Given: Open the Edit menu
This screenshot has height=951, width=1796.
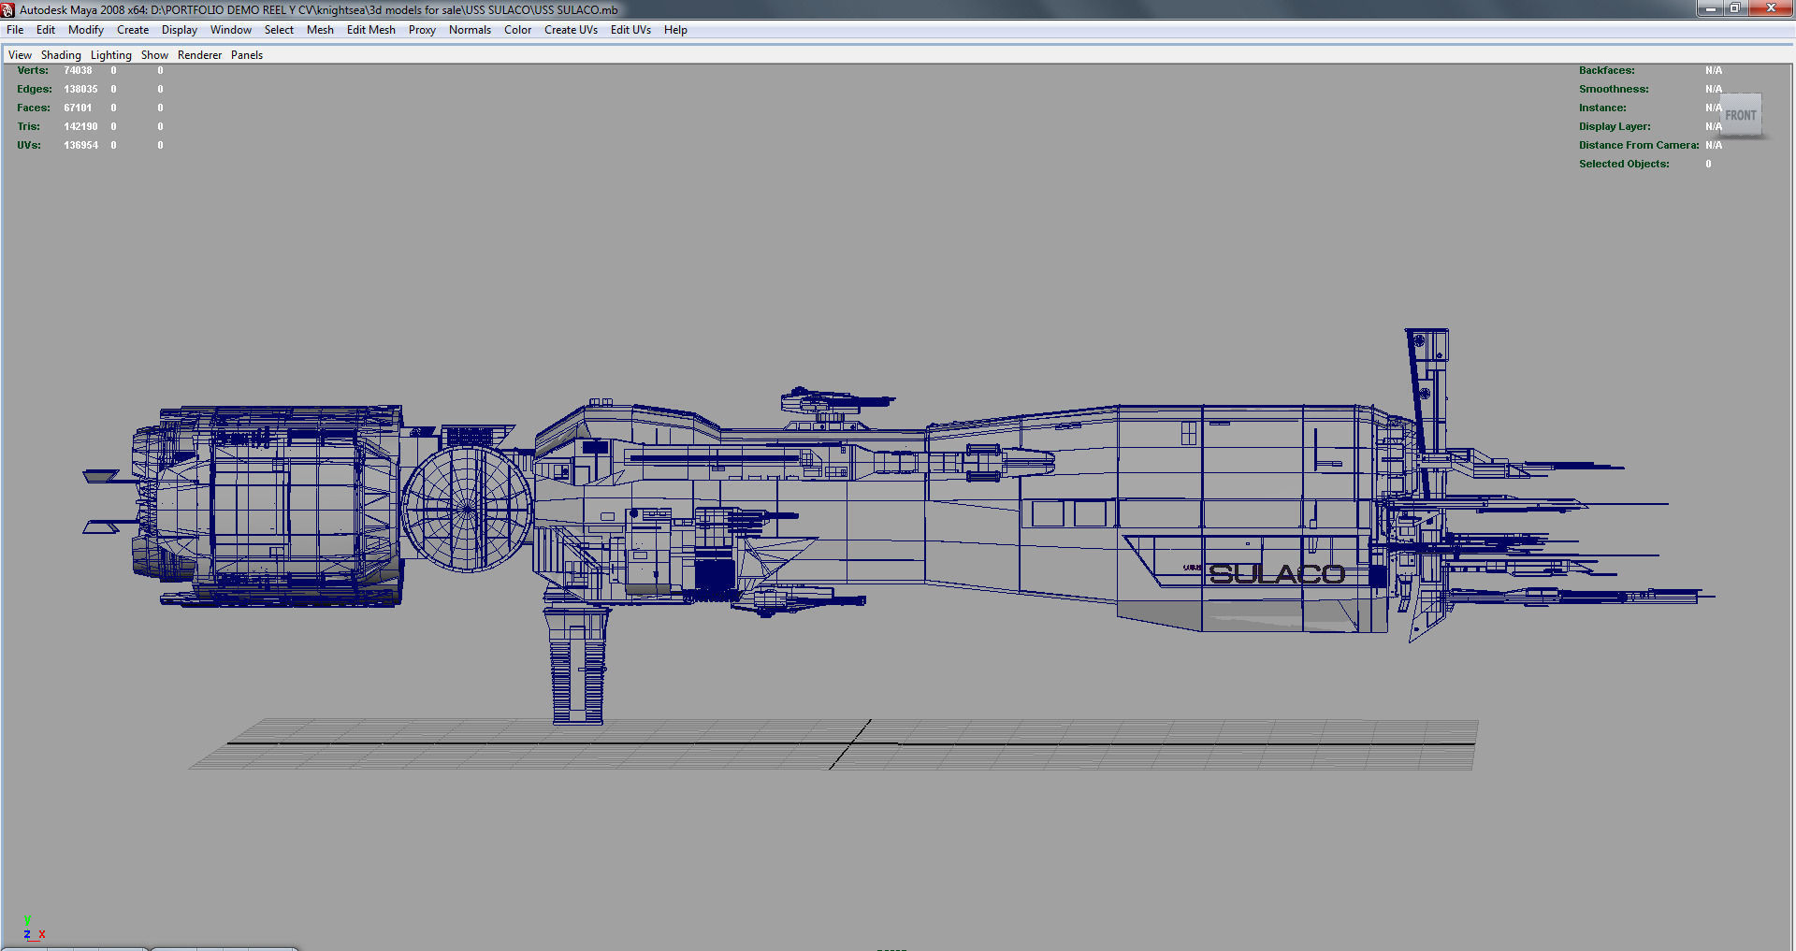Looking at the screenshot, I should [46, 30].
